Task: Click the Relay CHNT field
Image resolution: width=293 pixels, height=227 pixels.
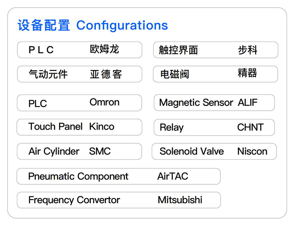Action: coord(214,128)
